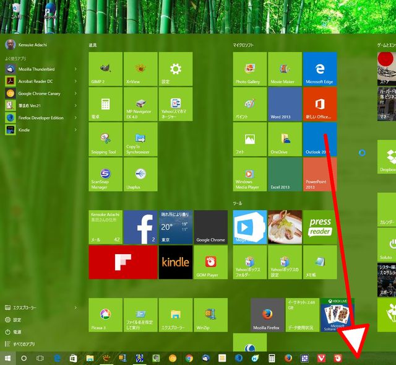
Task: Open the Mozilla Firefox tile
Action: [267, 315]
